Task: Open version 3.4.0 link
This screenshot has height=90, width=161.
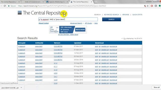Action: tap(55, 80)
